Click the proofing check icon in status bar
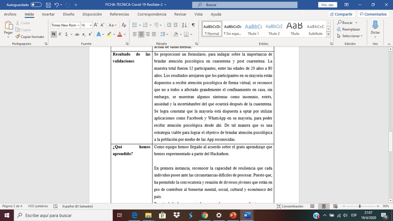The width and height of the screenshot is (393, 221). 56,206
